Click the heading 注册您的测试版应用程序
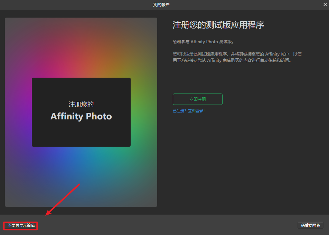This screenshot has height=235, width=329. click(218, 25)
